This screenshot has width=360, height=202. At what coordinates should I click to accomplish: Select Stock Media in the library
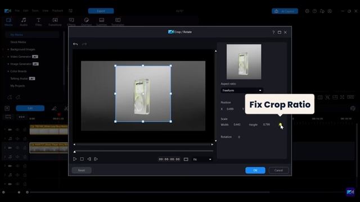click(x=18, y=42)
